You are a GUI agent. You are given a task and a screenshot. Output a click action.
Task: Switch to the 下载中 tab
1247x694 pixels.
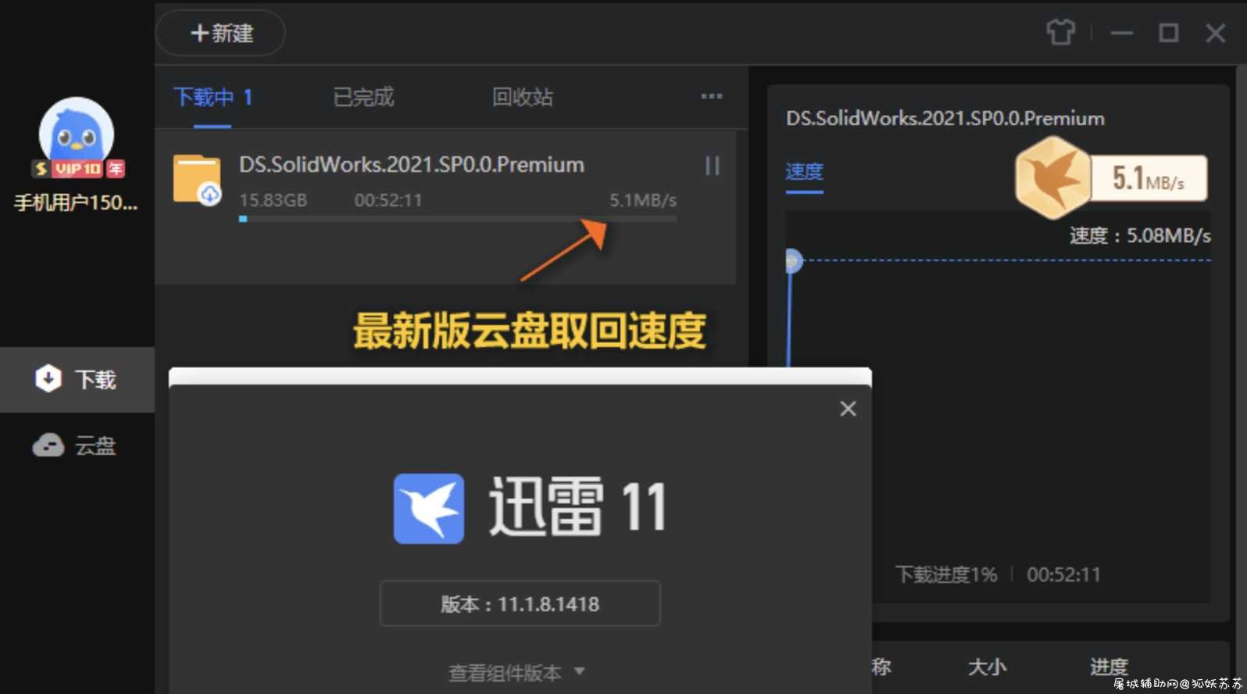pos(213,98)
